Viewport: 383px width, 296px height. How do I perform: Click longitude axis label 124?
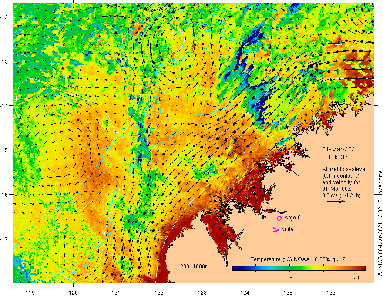245,293
